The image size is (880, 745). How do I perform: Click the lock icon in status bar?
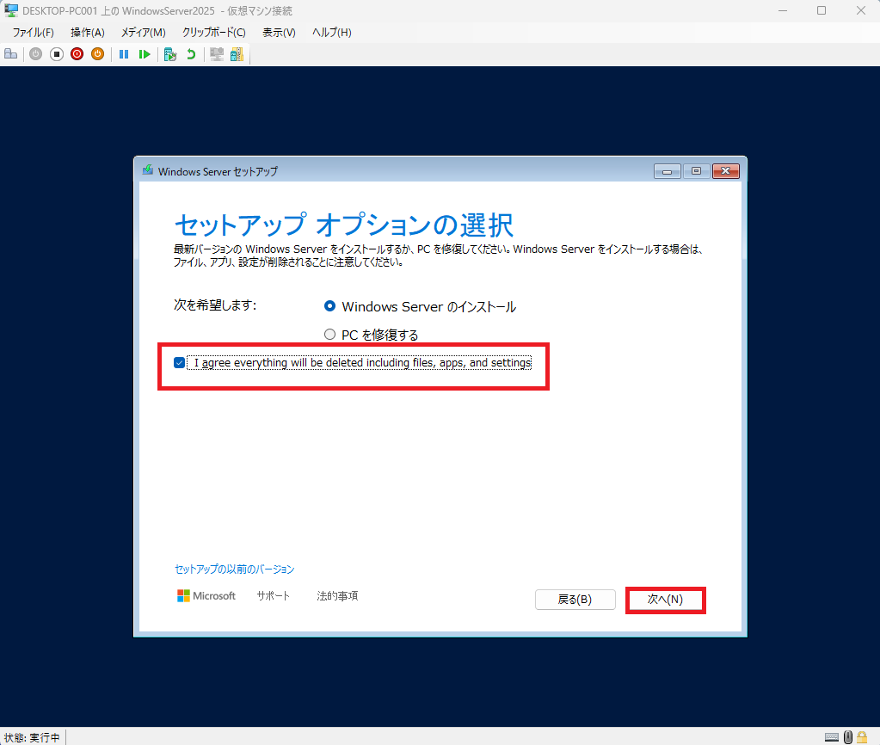(862, 737)
